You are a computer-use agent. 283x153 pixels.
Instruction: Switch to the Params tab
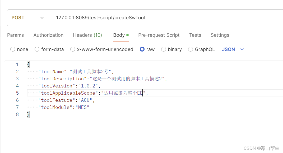[x=15, y=35]
